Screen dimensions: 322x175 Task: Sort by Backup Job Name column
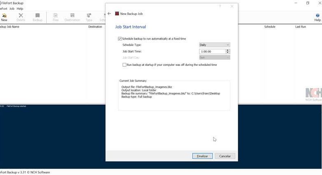click(9, 27)
